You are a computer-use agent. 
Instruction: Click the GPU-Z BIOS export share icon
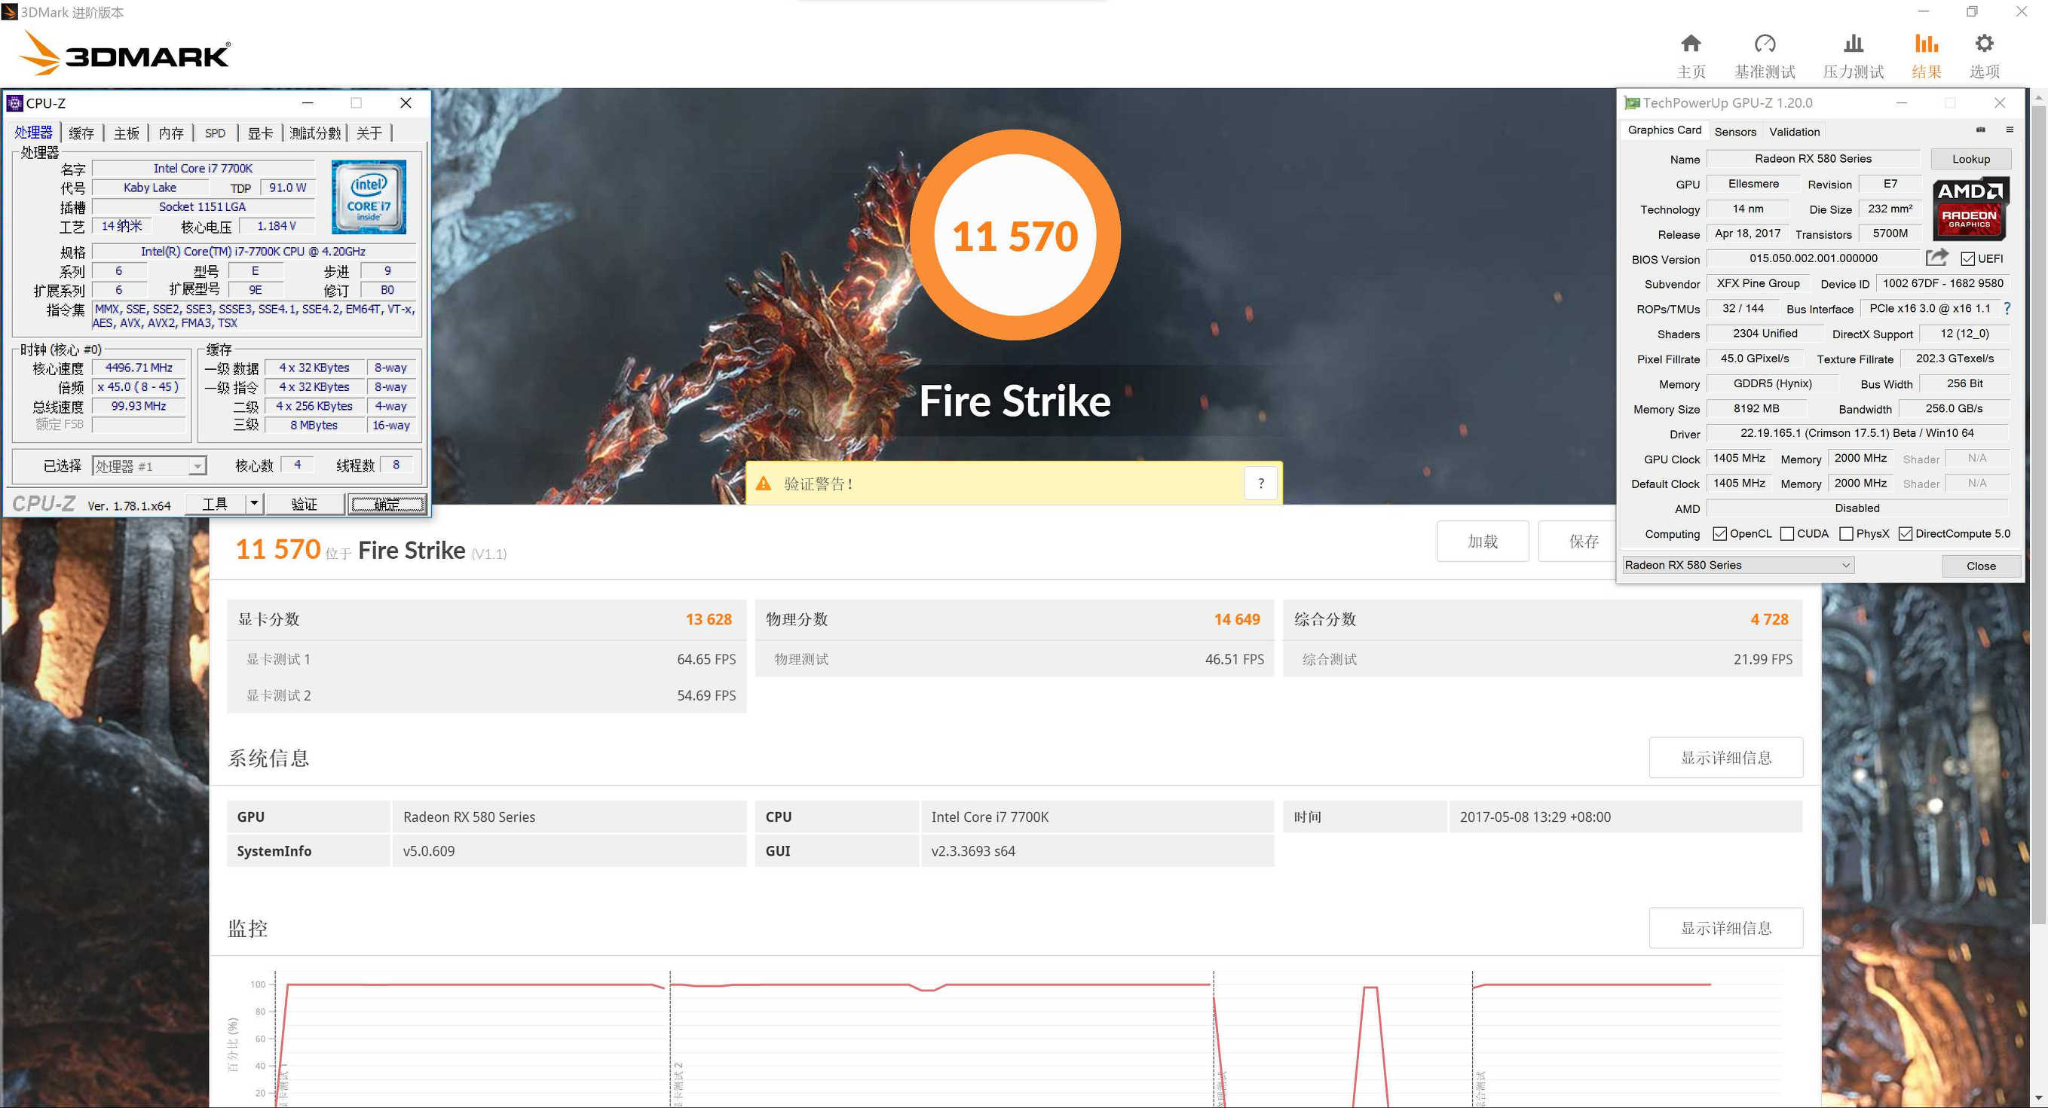[1936, 258]
